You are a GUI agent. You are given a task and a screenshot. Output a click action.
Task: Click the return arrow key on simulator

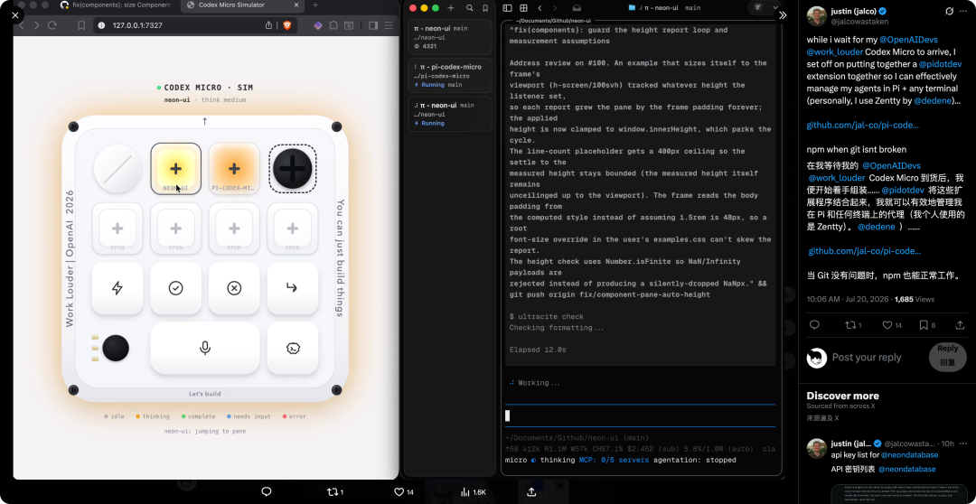(293, 288)
